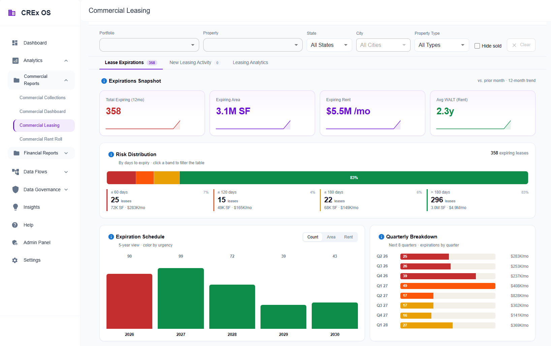The height and width of the screenshot is (346, 551).
Task: Filter by ≤ 180 days band card
Action: (x=371, y=200)
